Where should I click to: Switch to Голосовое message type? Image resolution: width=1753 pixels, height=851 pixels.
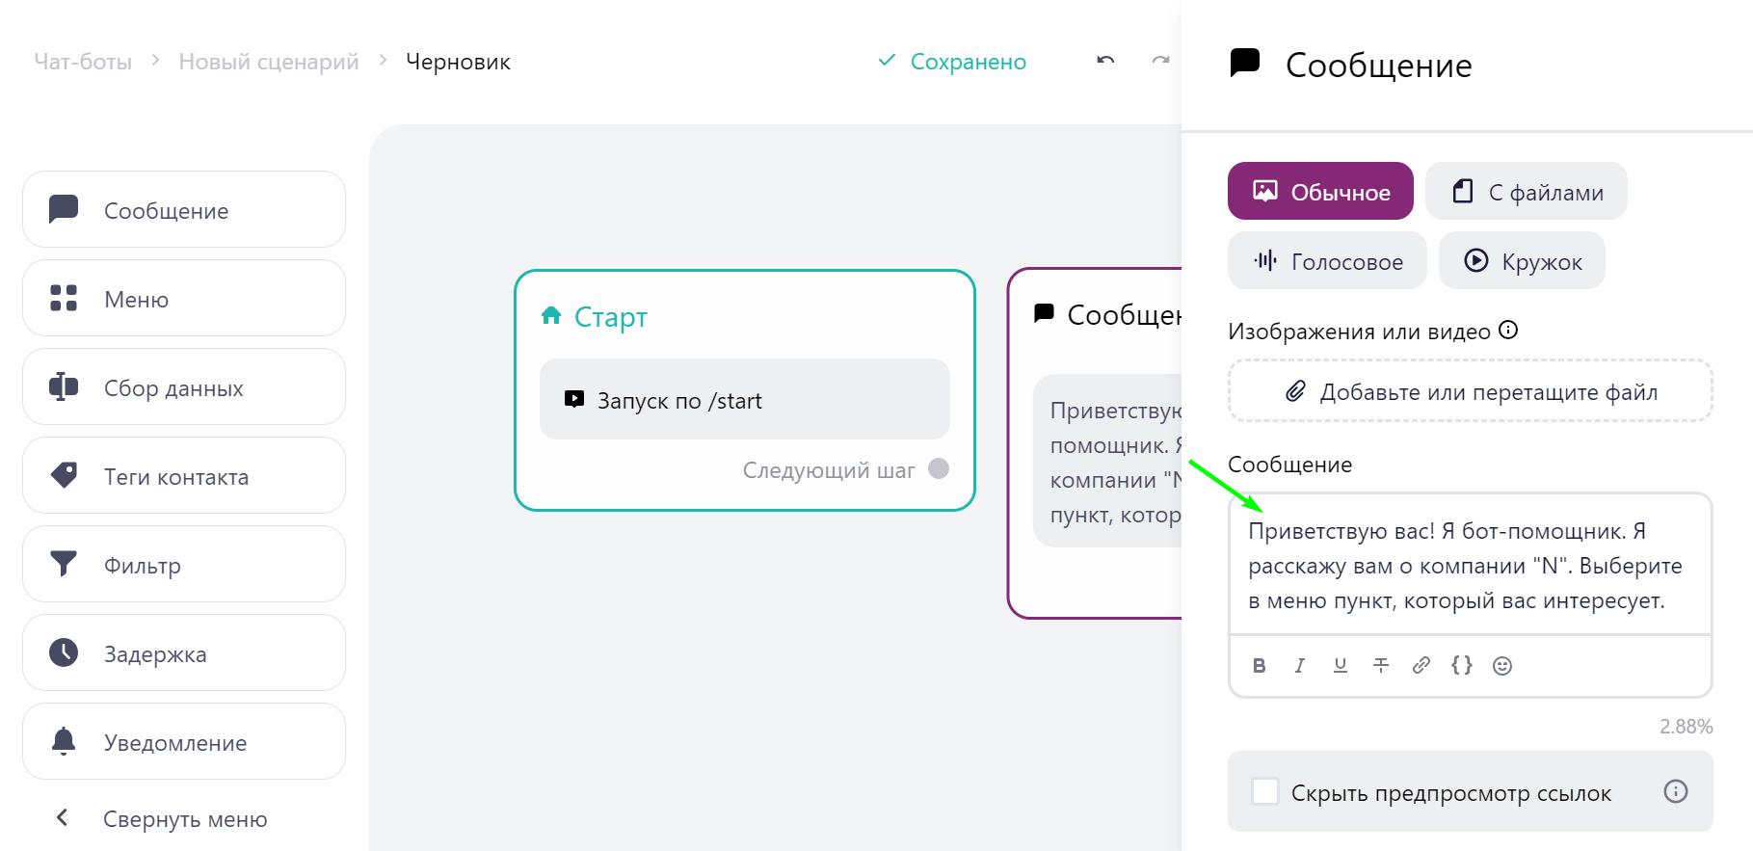pyautogui.click(x=1327, y=260)
